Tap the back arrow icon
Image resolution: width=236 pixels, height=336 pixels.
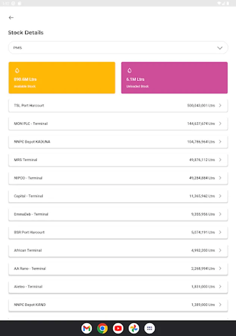pyautogui.click(x=11, y=18)
